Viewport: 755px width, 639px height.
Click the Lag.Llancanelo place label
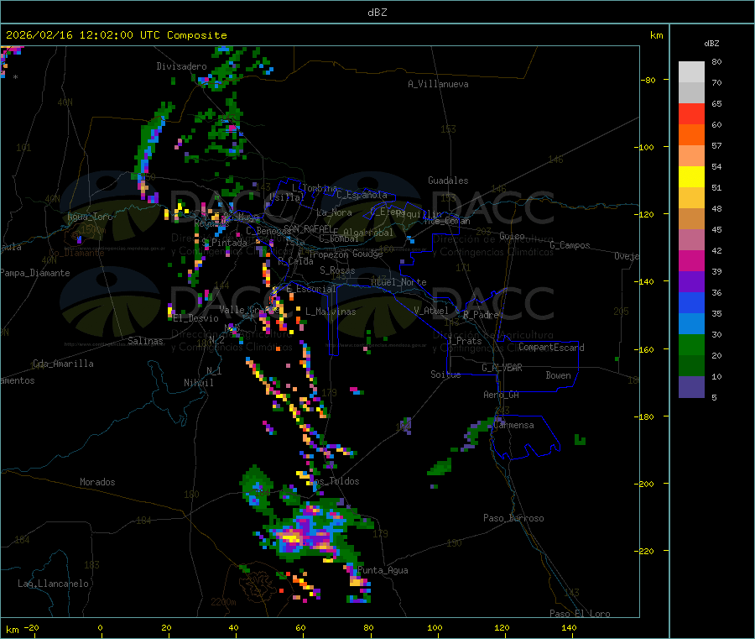coord(53,584)
